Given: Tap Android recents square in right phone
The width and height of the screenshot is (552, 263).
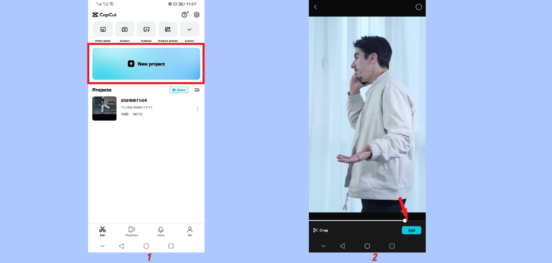Looking at the screenshot, I should click(x=392, y=246).
